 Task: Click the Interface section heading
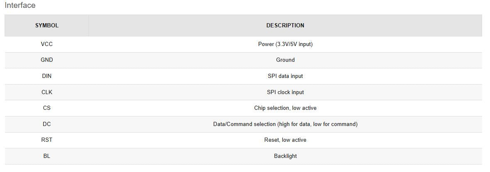20,5
